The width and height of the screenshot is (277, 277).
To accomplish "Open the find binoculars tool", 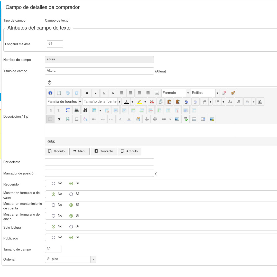I will (85, 110).
